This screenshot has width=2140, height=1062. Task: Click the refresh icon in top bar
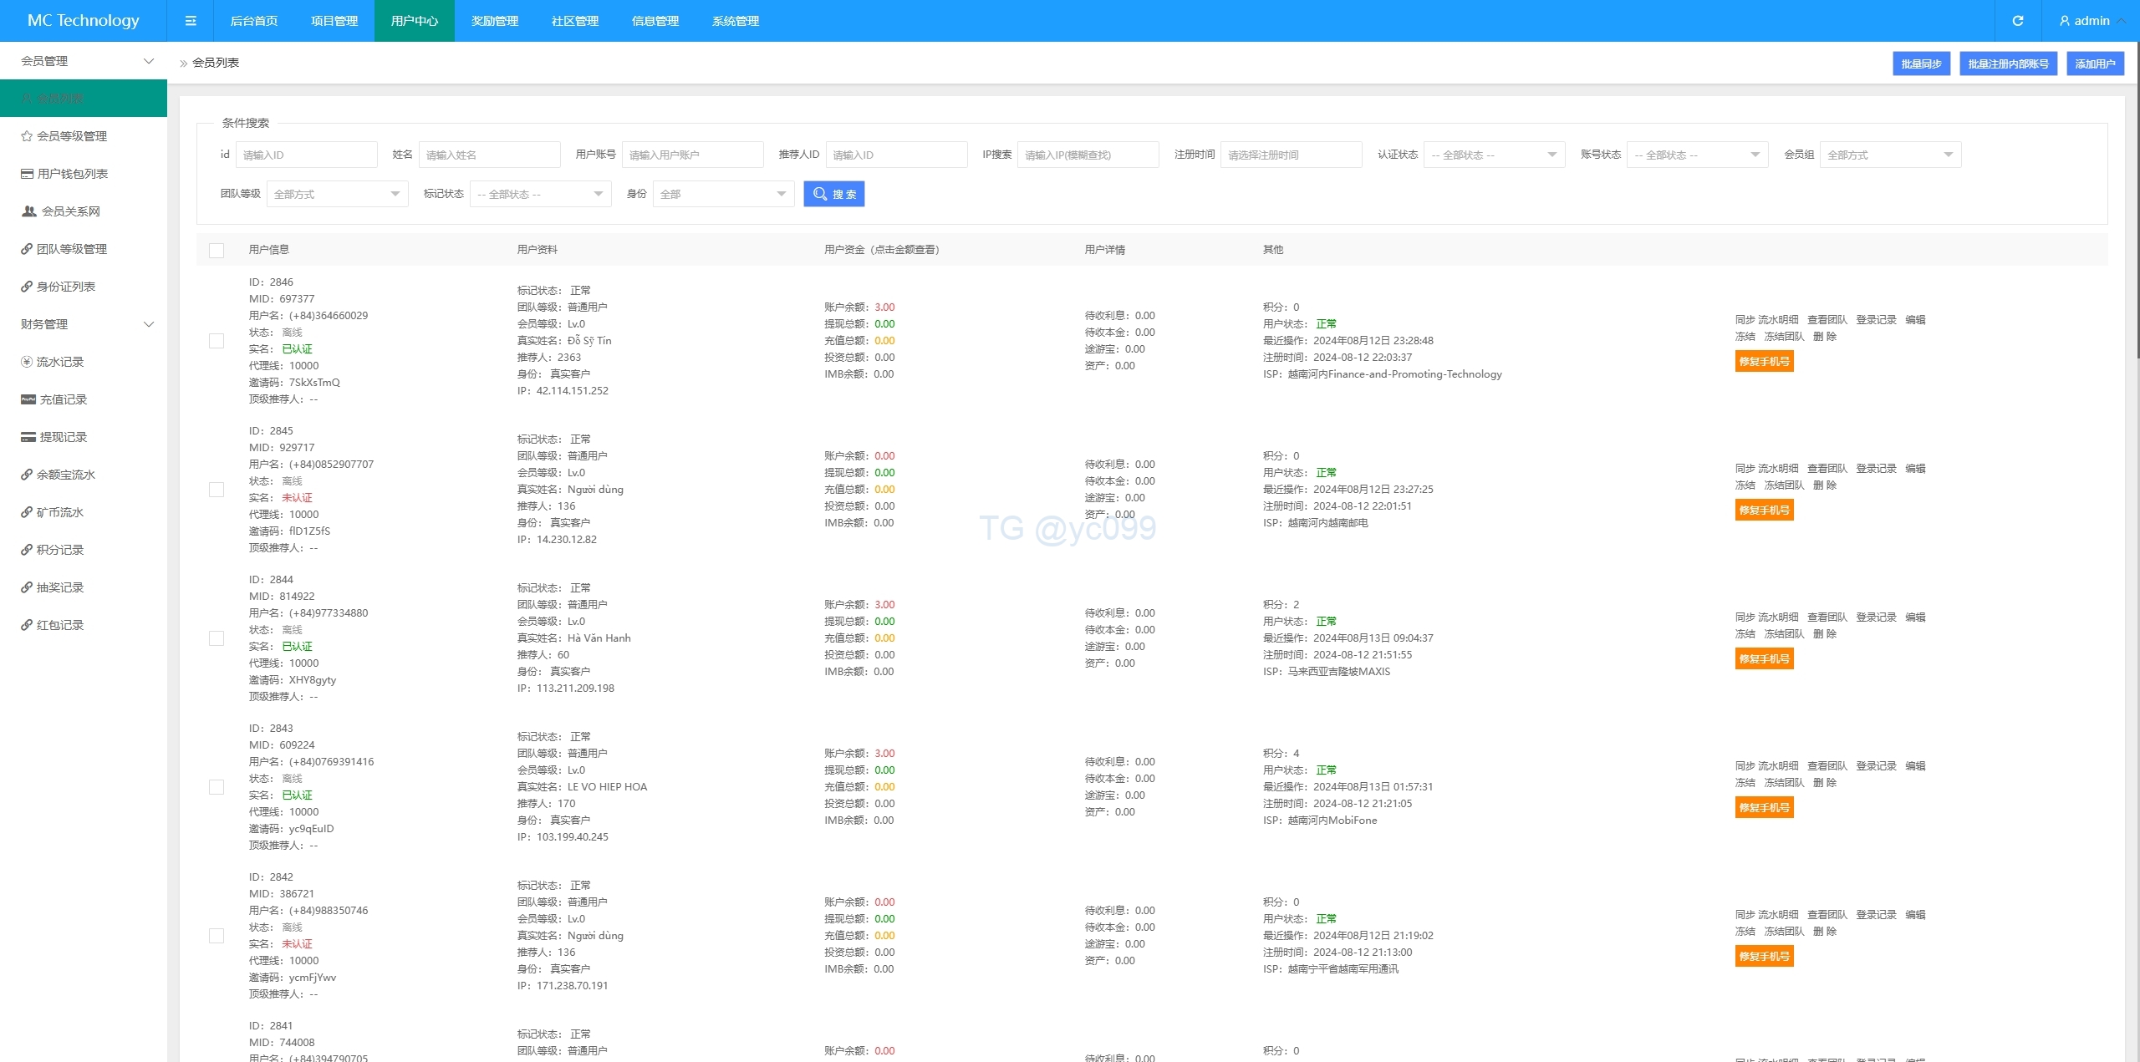coord(2017,21)
